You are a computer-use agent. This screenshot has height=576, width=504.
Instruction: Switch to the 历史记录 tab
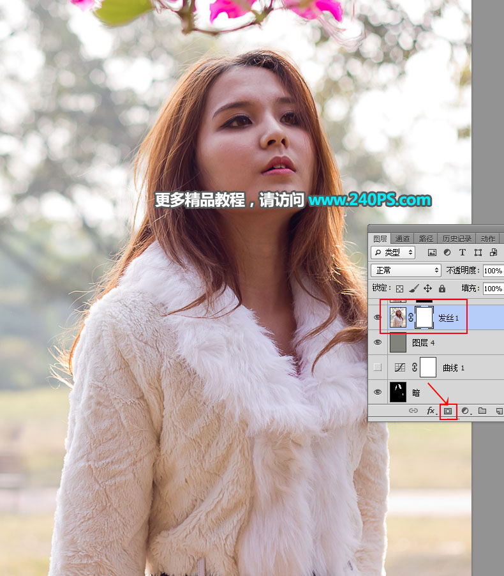coord(457,239)
